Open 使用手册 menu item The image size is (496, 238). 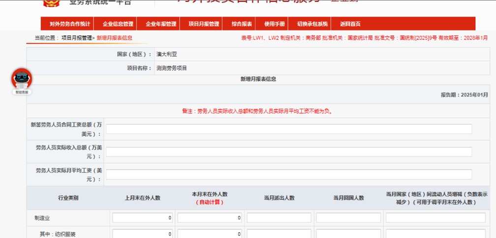[275, 24]
